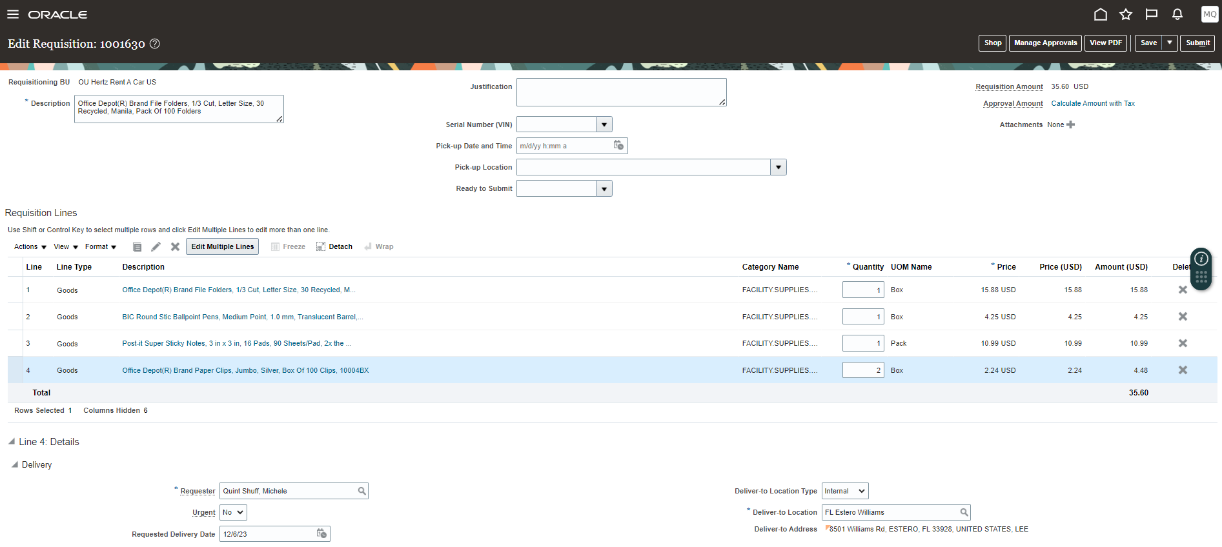Collapse the Delivery section
This screenshot has width=1222, height=547.
(x=15, y=464)
